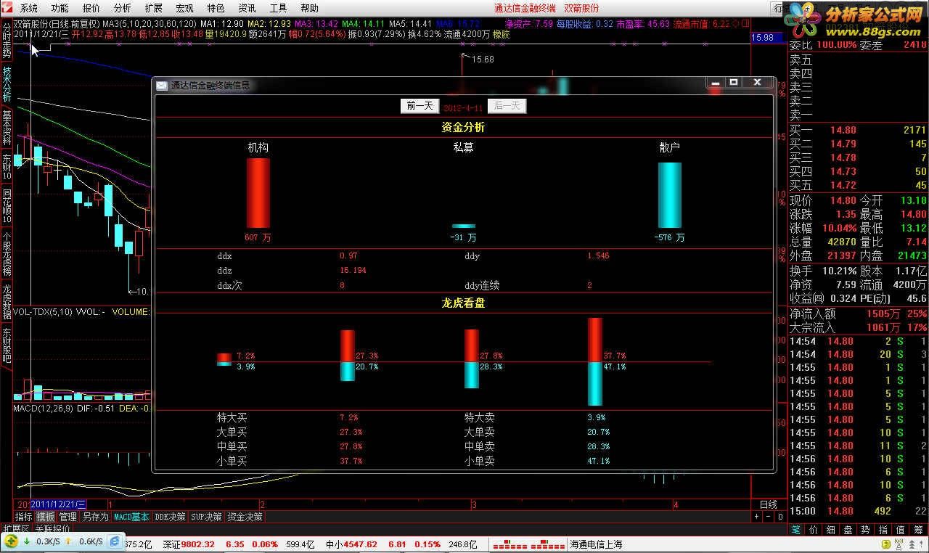Close the 通达信金融终端信息 dialog
The height and width of the screenshot is (553, 929).
click(x=757, y=83)
